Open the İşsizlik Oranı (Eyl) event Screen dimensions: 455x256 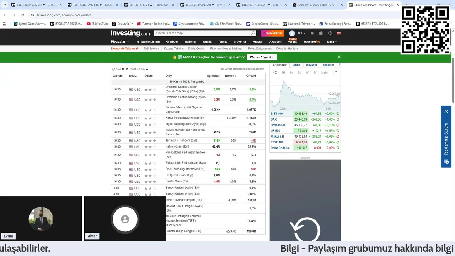click(x=179, y=181)
